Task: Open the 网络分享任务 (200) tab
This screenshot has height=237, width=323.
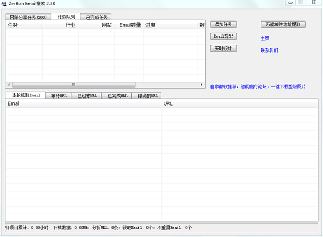Action: coord(28,17)
